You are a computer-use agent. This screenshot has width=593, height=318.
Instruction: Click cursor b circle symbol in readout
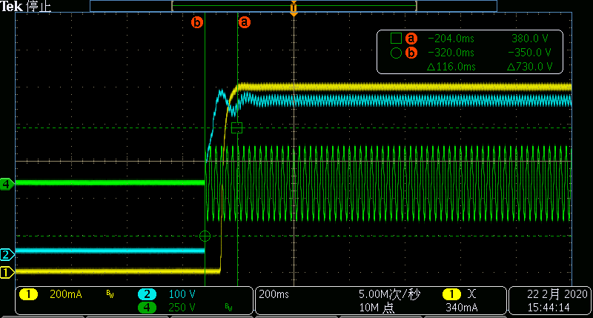396,53
